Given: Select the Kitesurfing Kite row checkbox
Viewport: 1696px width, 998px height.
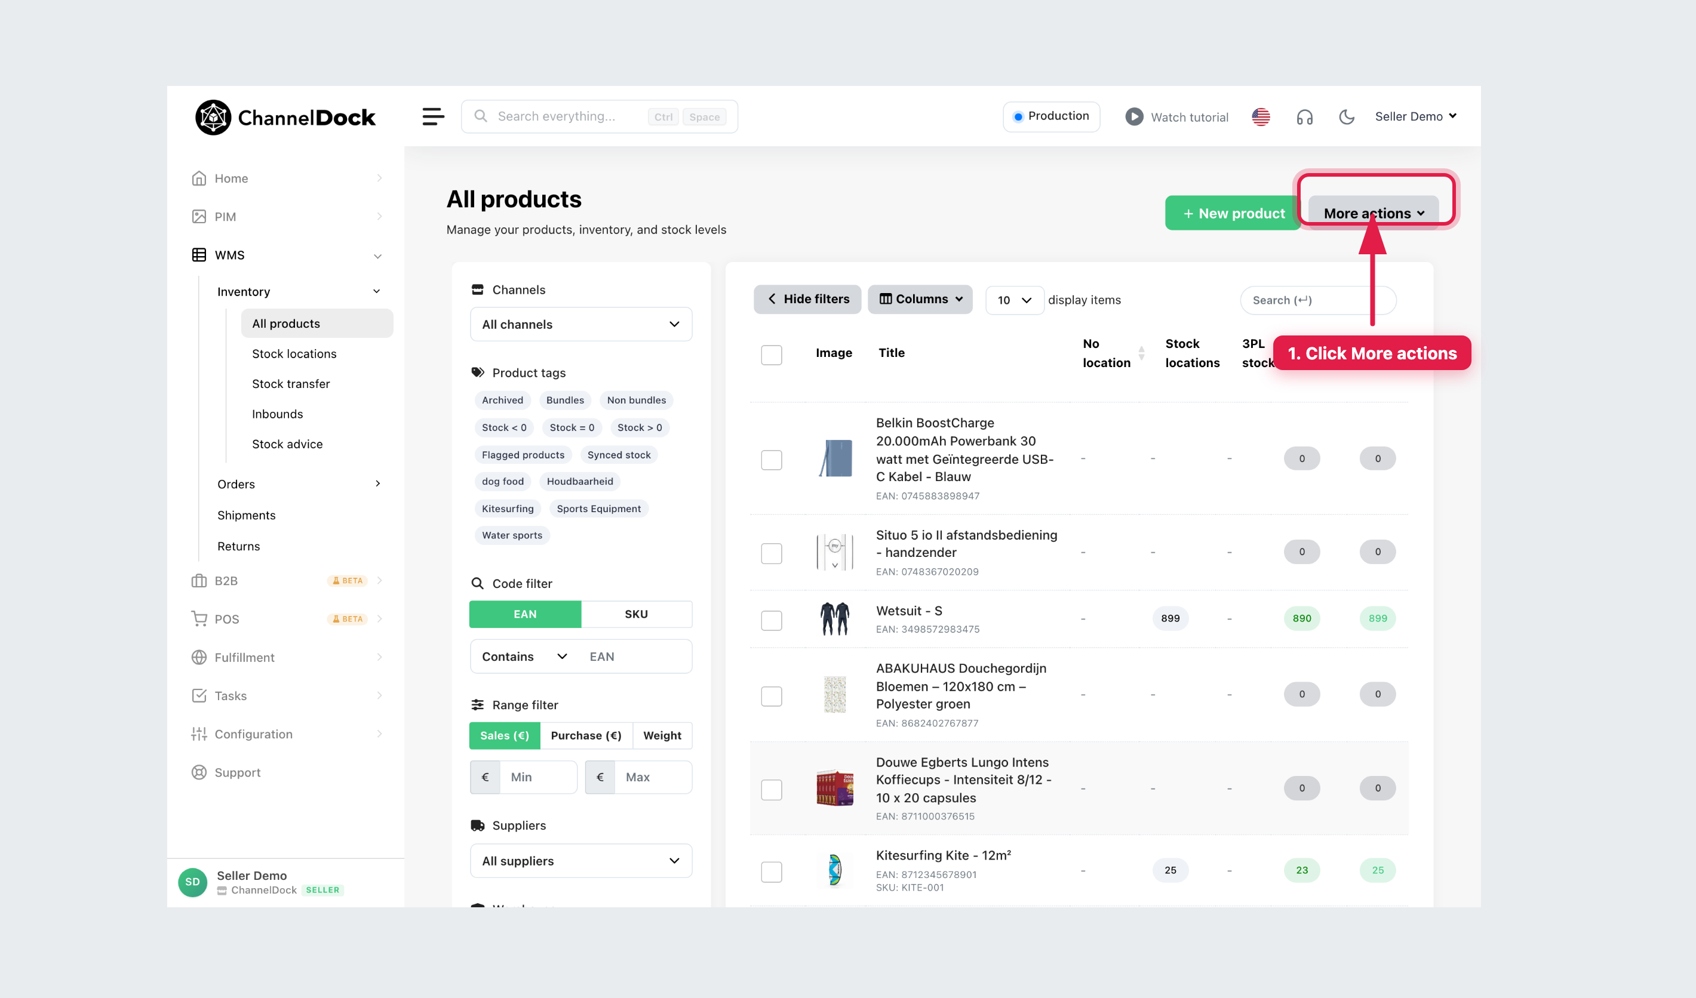Looking at the screenshot, I should 772,871.
